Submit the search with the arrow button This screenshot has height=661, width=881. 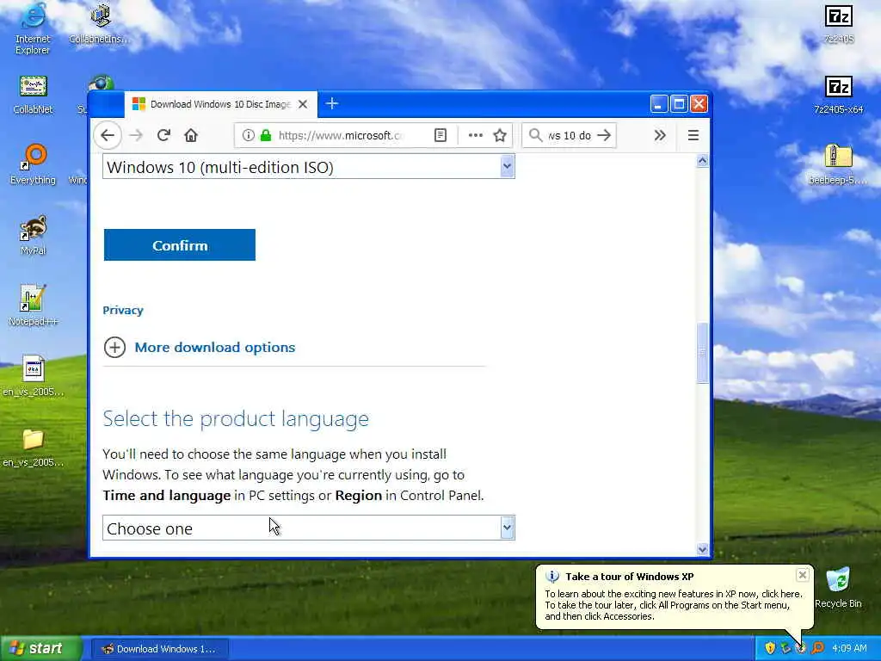click(x=604, y=135)
